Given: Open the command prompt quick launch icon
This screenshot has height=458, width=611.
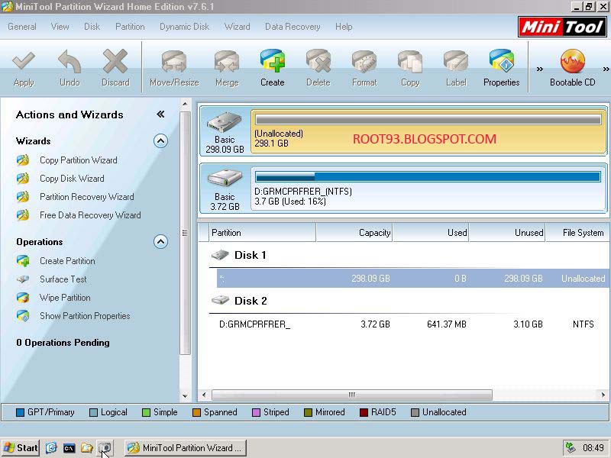Looking at the screenshot, I should [69, 448].
